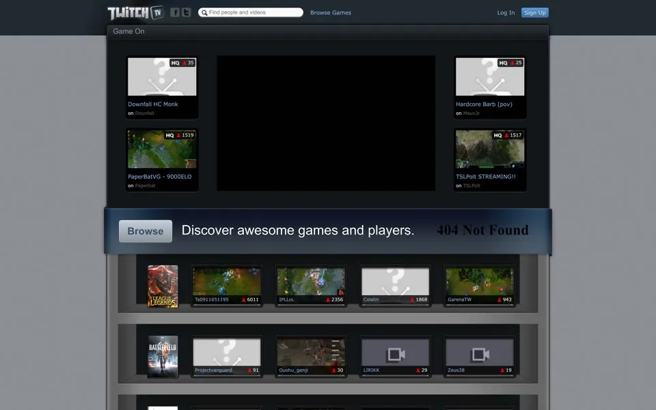Open Battlefield 3 game cover

pos(163,357)
